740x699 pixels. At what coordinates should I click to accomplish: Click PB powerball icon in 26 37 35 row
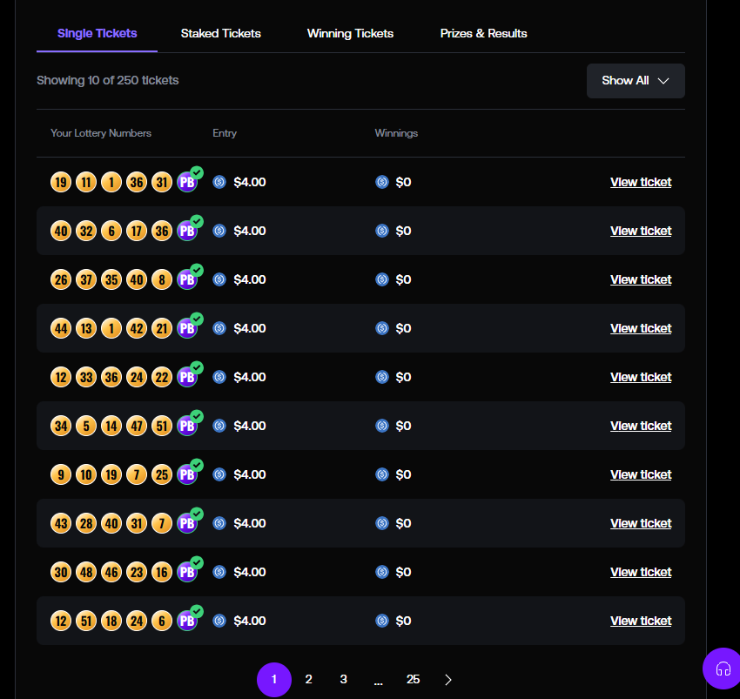click(187, 279)
